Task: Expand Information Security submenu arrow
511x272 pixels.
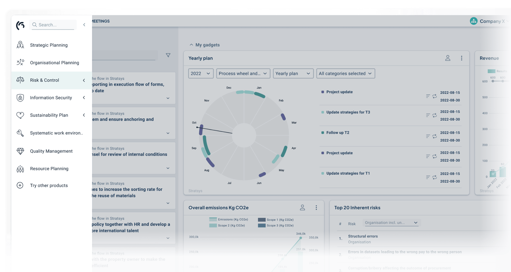Action: 84,97
